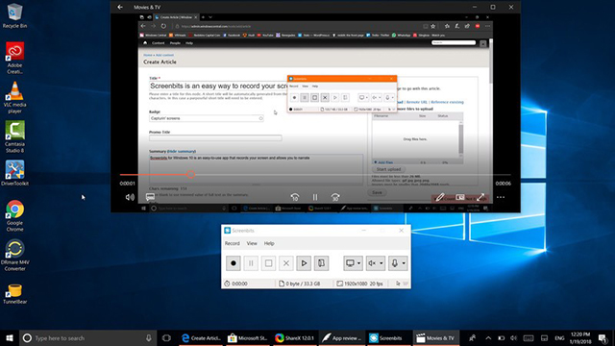Toggle system audio speaker icon in Screenbits
This screenshot has width=615, height=346.
(372, 263)
